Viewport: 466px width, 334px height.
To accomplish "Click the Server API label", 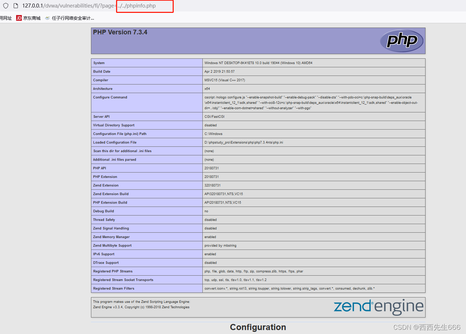I will 101,117.
